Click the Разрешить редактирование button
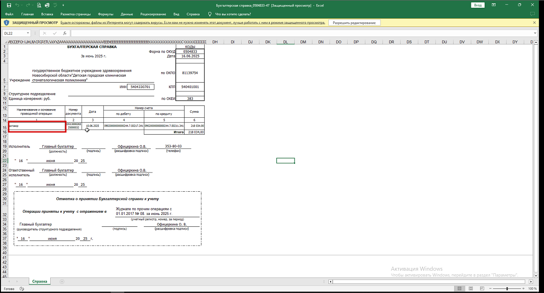Screen dimensions: 544x293 click(x=354, y=22)
